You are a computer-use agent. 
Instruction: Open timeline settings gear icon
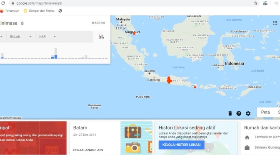248,113
